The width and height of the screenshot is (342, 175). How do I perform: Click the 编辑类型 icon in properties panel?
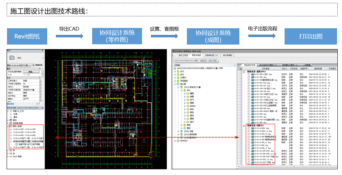(x=33, y=65)
